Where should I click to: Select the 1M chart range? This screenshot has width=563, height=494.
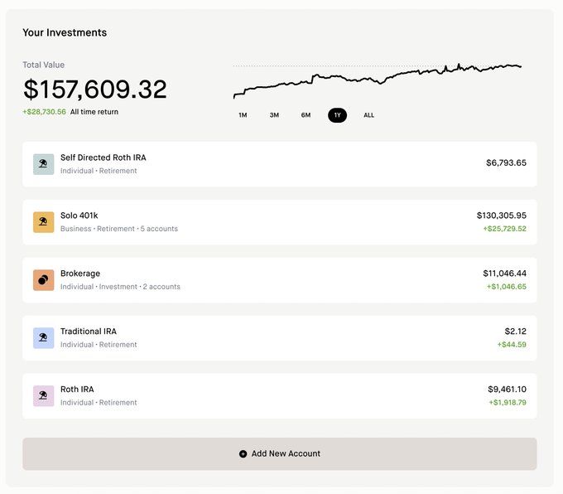pos(243,115)
